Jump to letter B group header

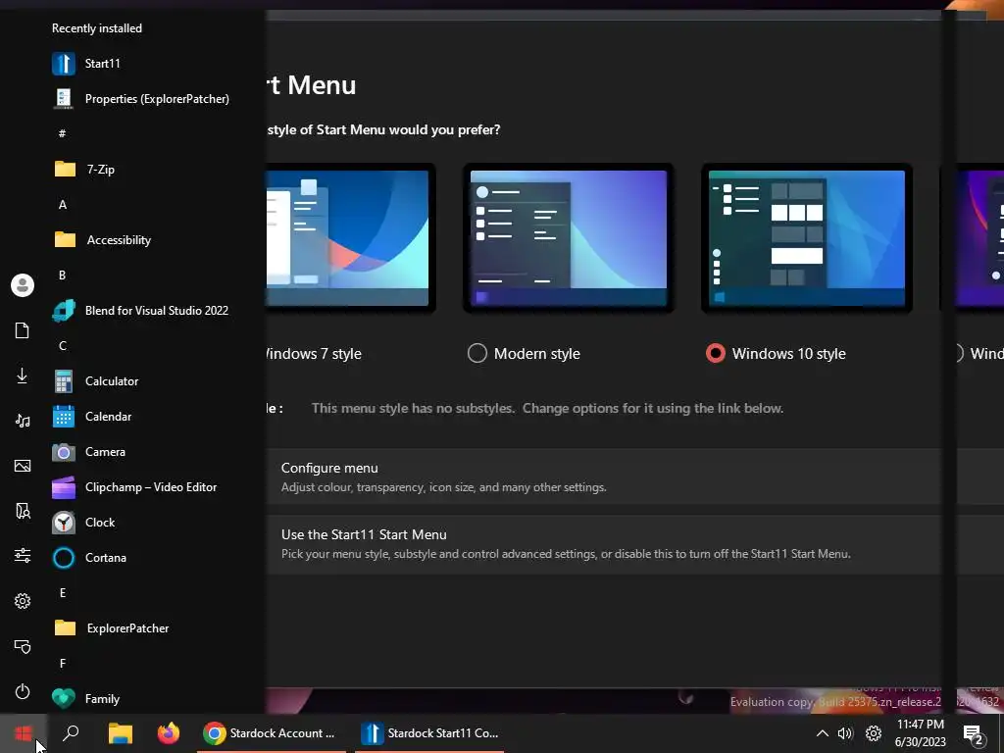(x=62, y=276)
